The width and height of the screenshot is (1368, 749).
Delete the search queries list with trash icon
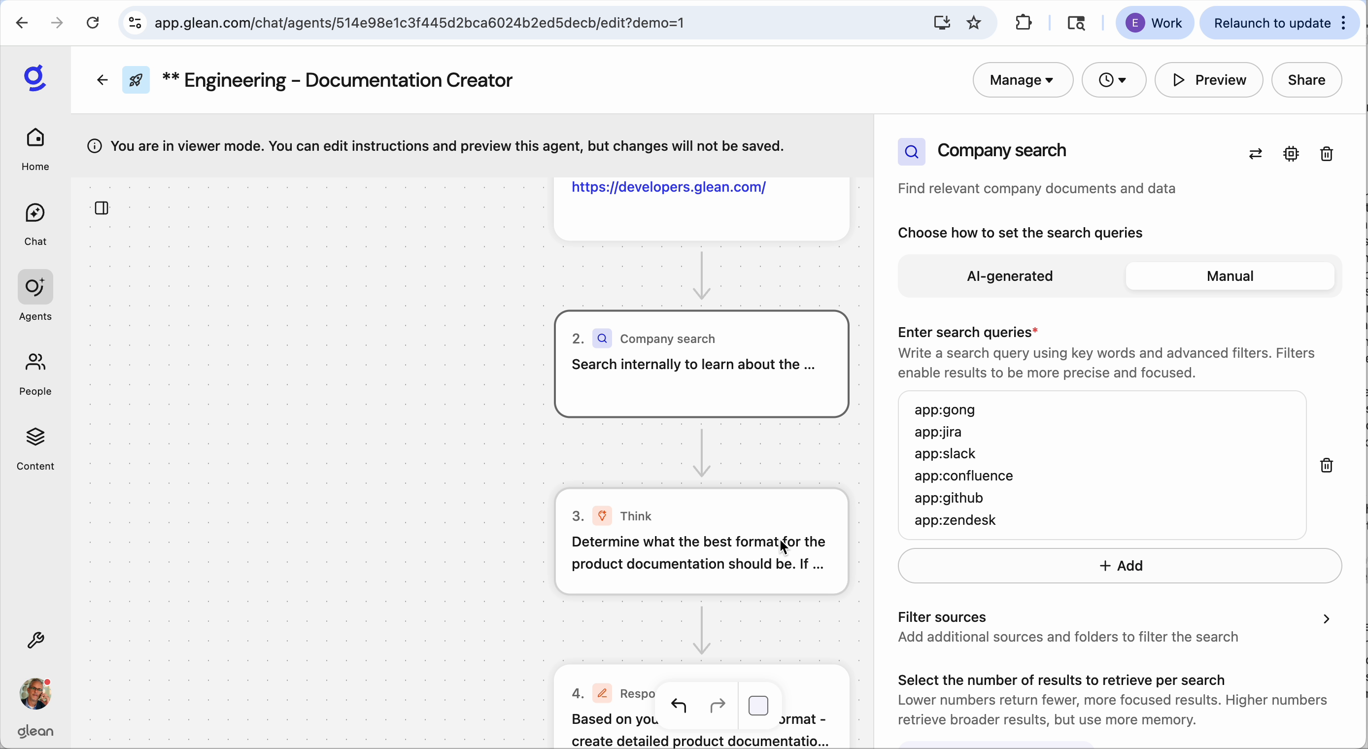click(x=1326, y=465)
